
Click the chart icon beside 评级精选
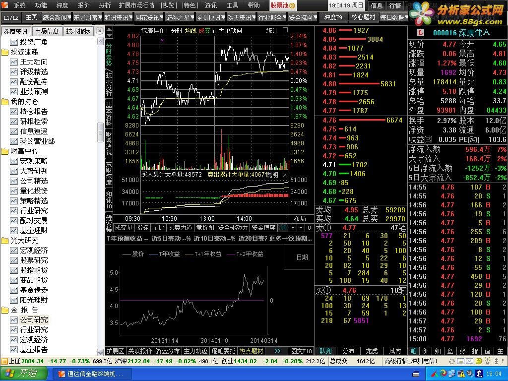(x=13, y=72)
